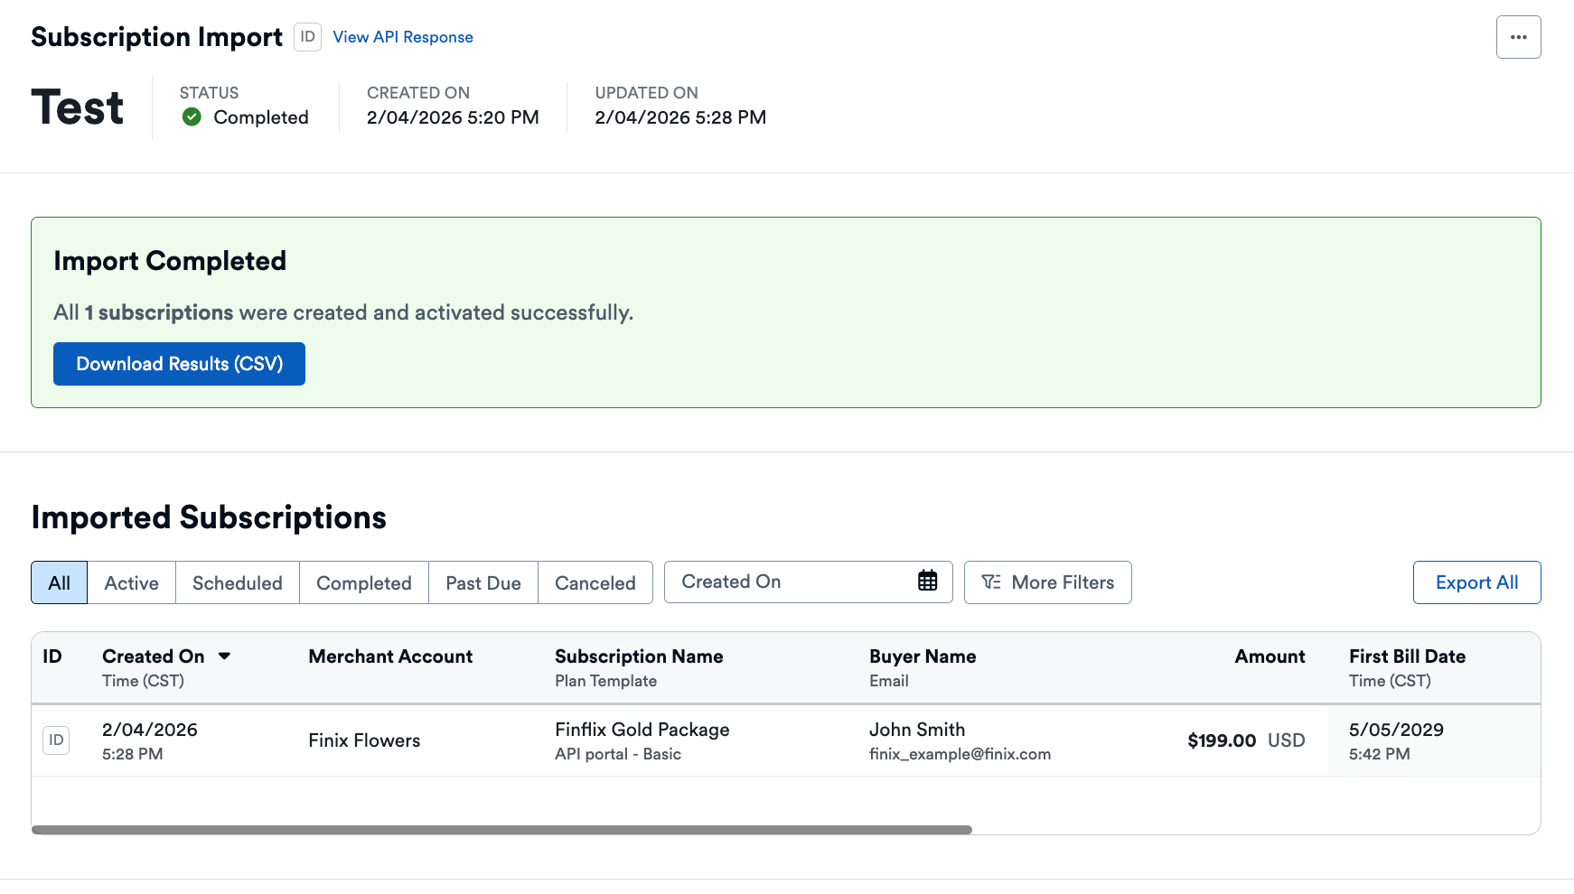Select the Past Due tab

483,582
